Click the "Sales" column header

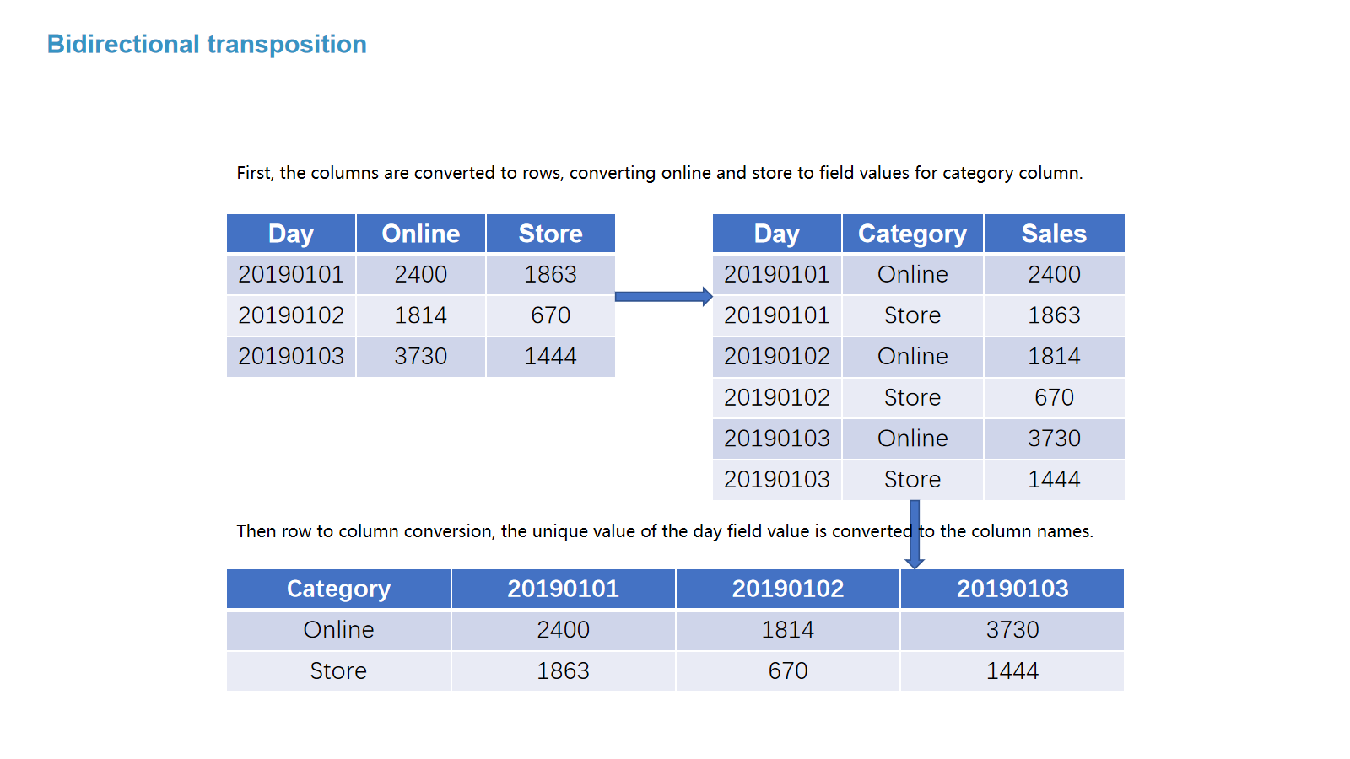(1054, 234)
